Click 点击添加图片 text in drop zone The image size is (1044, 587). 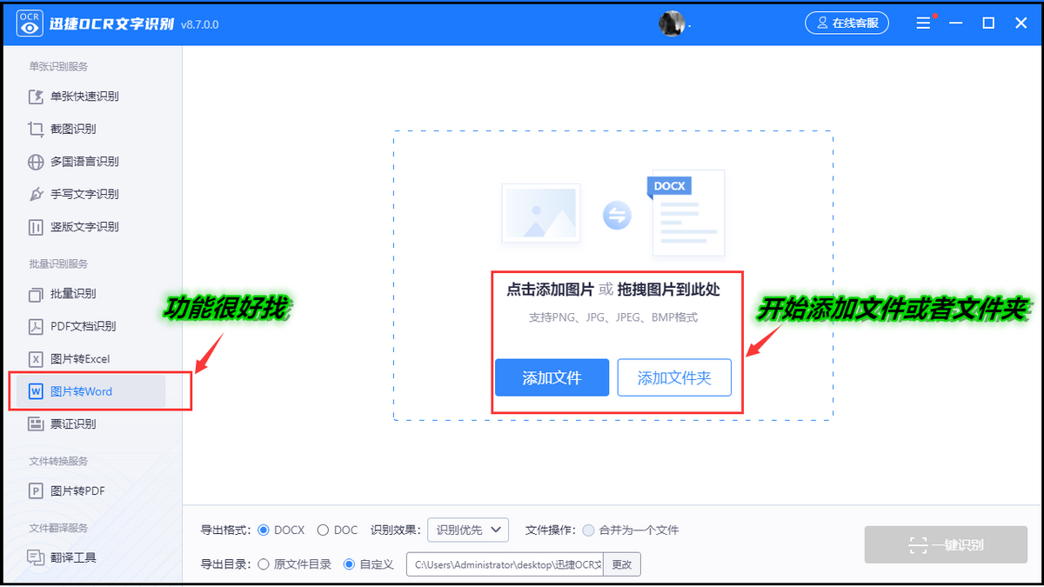pyautogui.click(x=550, y=290)
